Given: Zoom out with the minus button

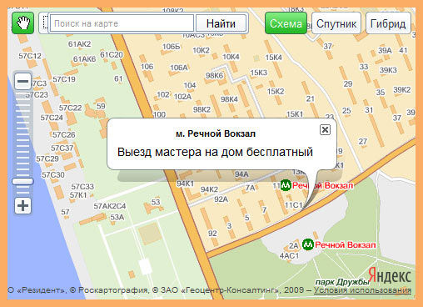Looking at the screenshot, I should click(x=22, y=81).
